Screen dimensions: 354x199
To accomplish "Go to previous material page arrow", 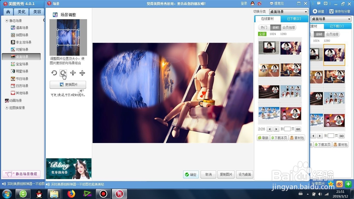I will (x=269, y=129).
